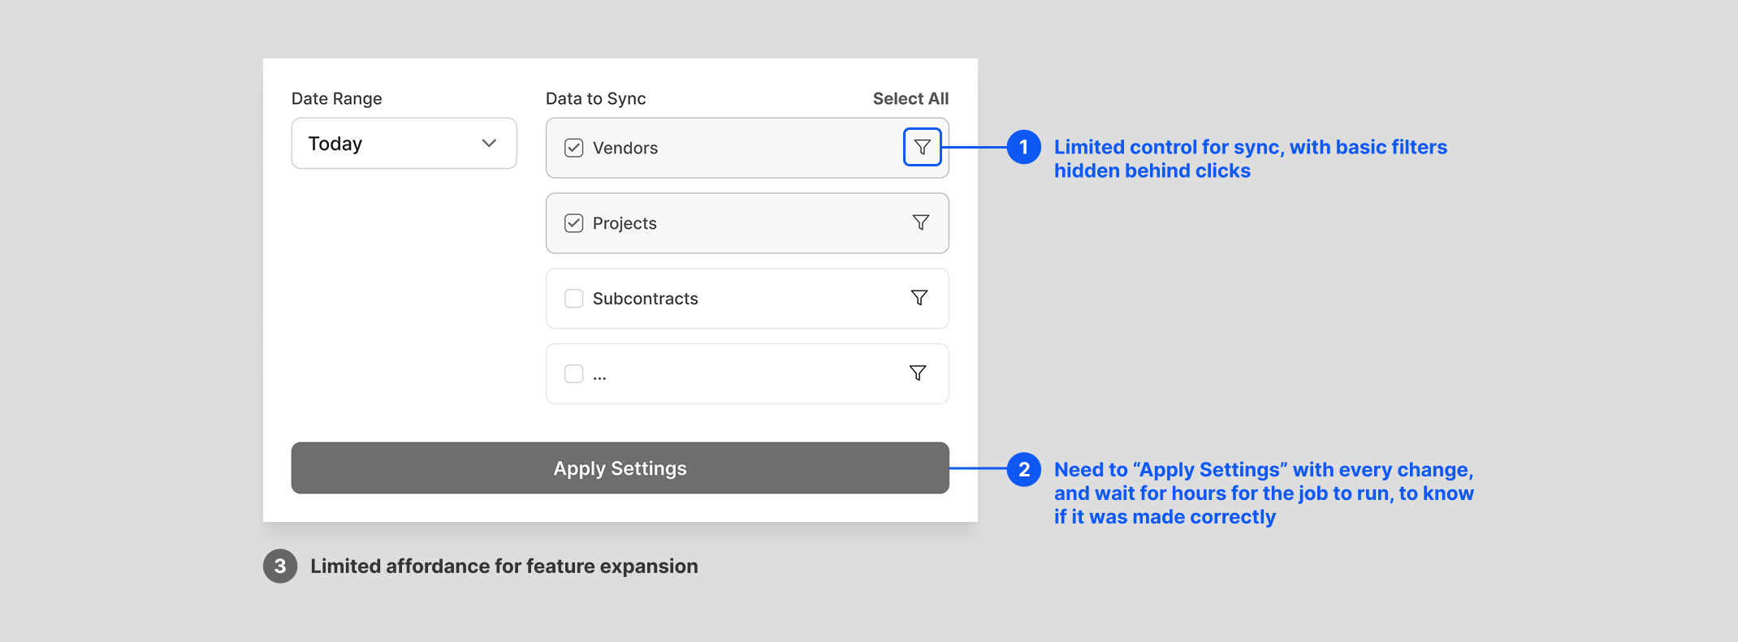1738x642 pixels.
Task: Tick the checkbox in the ellipsis row
Action: pos(573,374)
